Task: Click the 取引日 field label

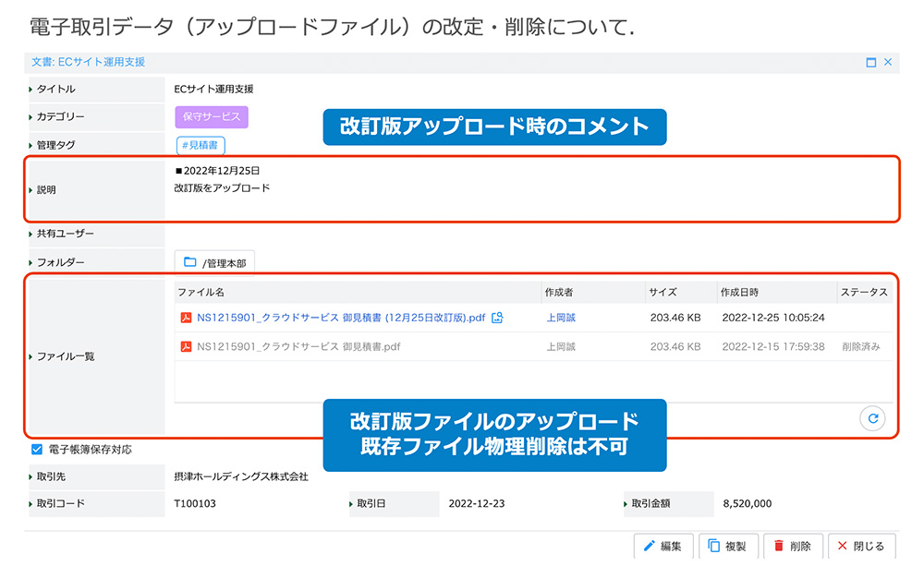Action: pos(371,503)
